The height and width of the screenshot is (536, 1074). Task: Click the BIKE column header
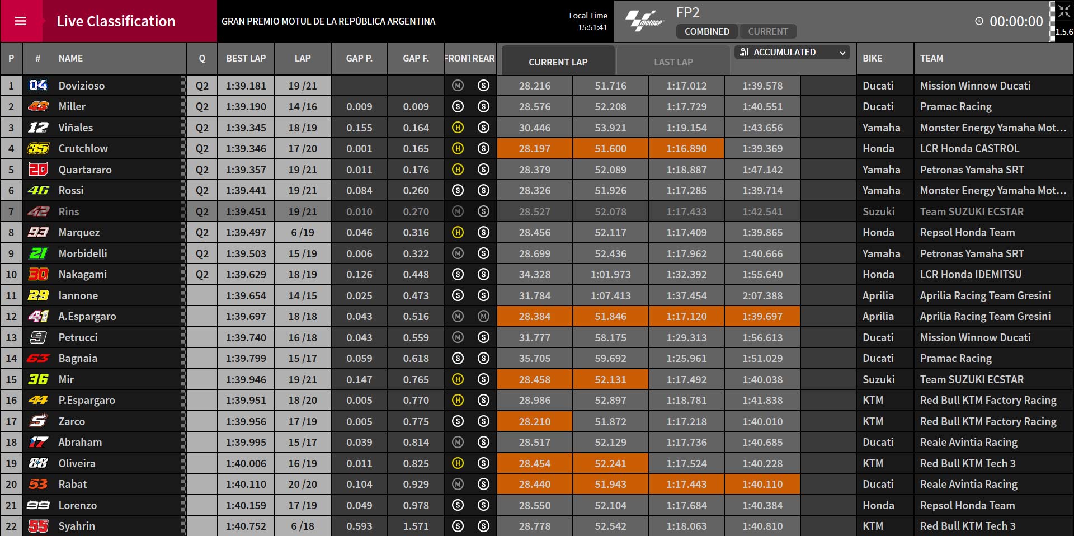click(x=872, y=58)
